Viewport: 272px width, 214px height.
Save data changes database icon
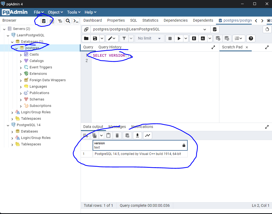pyautogui.click(x=127, y=135)
